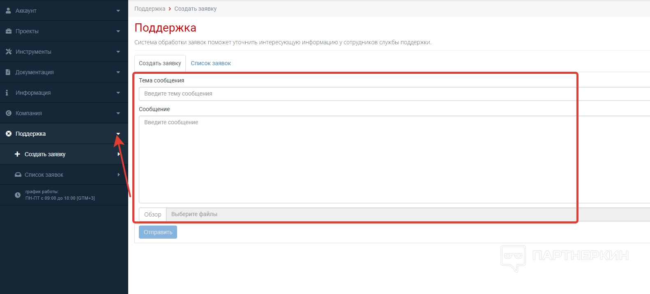Click the Information 'i' icon
Screen dimensions: 650x294
tap(7, 93)
